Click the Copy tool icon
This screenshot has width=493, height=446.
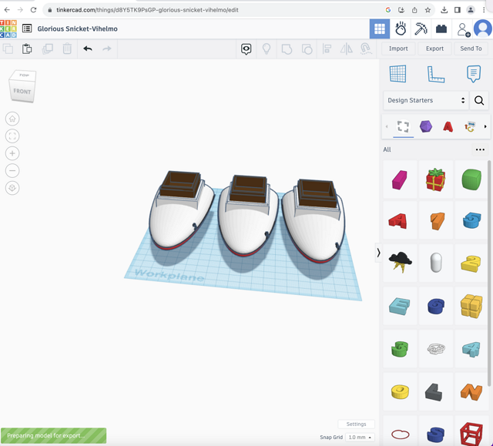click(x=8, y=49)
